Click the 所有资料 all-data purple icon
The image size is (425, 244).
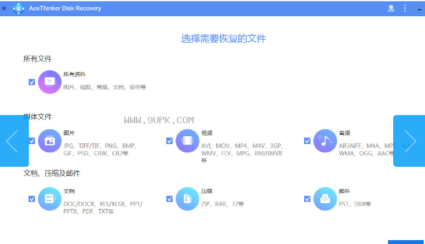click(x=49, y=82)
